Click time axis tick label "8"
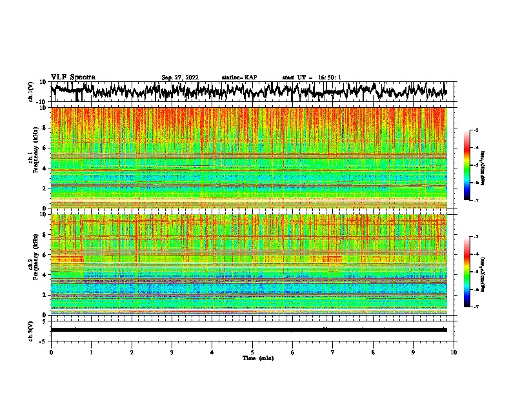The image size is (511, 395). click(373, 352)
